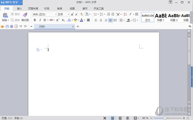Undo the last action
Screen dimensions: 193x120
[x=21, y=26]
